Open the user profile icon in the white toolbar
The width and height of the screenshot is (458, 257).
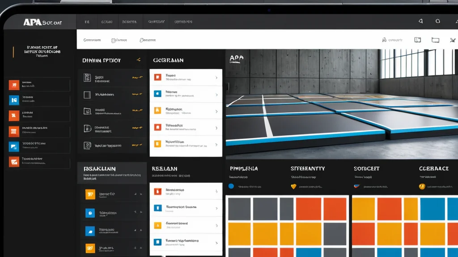(x=384, y=40)
